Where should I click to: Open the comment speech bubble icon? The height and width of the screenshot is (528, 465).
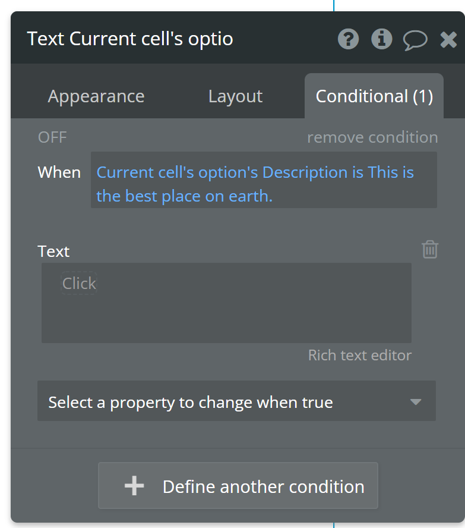pos(415,40)
